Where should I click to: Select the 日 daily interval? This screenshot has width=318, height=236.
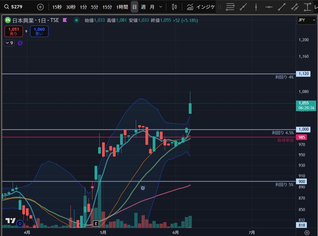point(134,7)
